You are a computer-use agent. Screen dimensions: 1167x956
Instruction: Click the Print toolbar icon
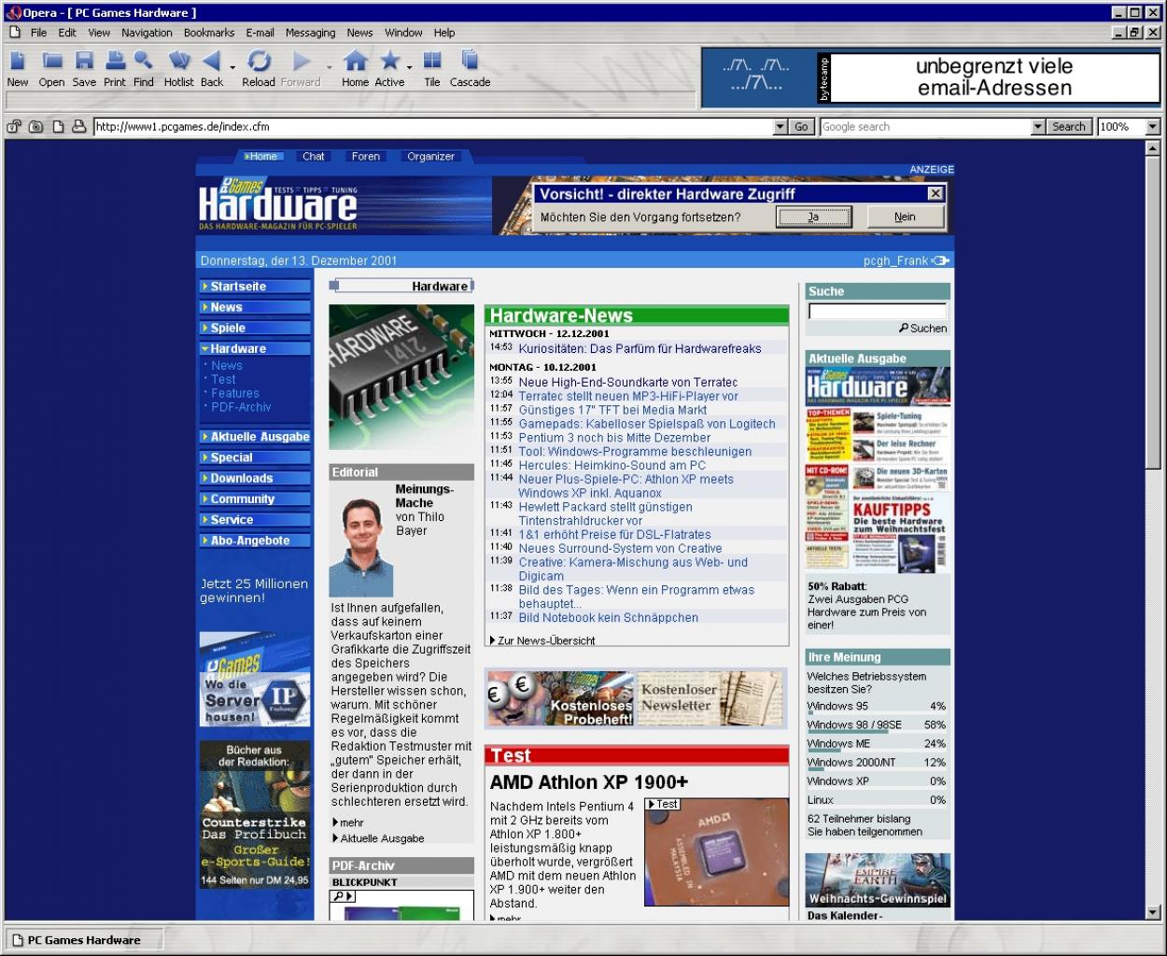click(x=115, y=62)
